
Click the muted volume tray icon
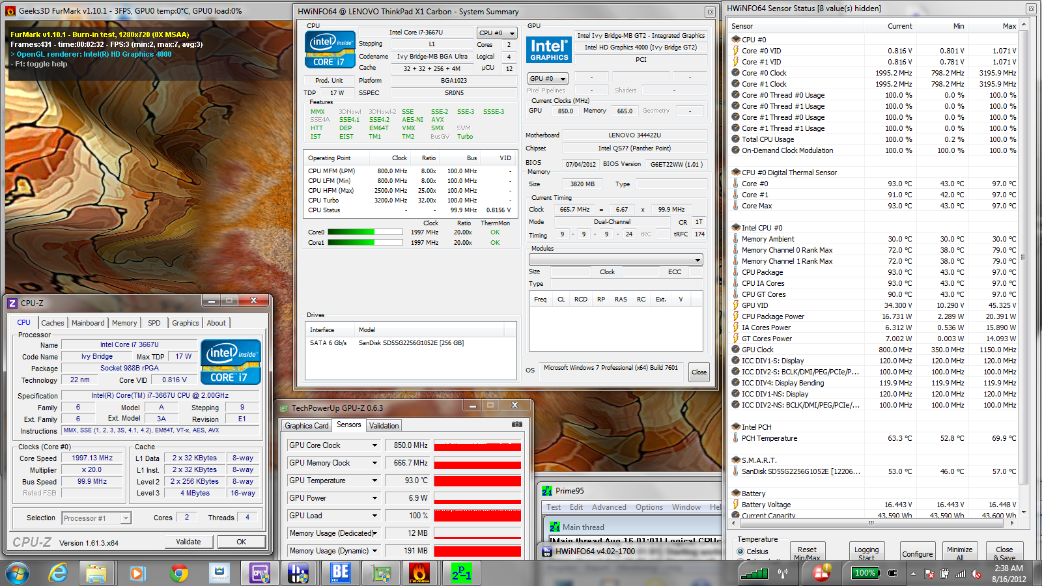click(976, 574)
